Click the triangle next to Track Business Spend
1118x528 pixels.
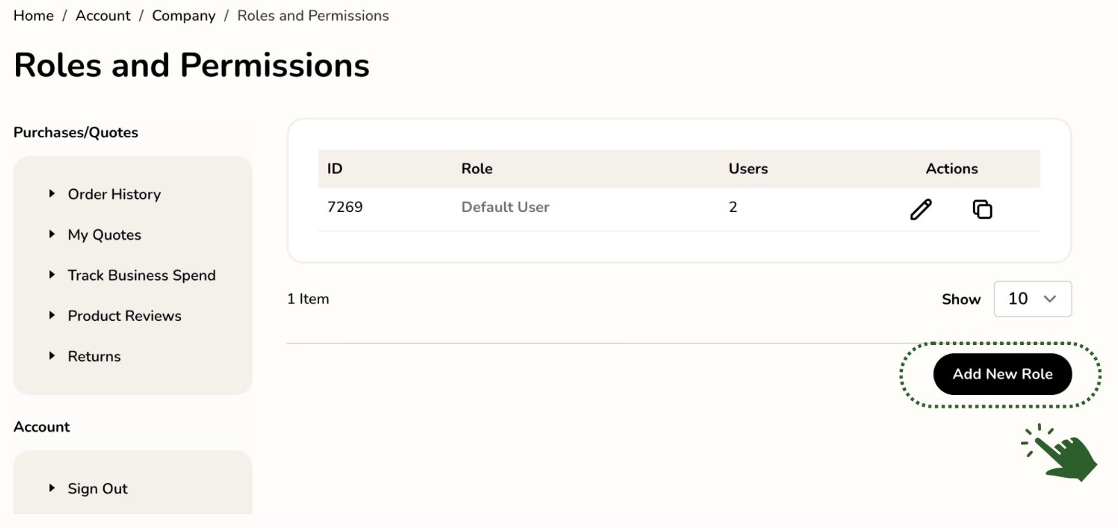pyautogui.click(x=51, y=274)
